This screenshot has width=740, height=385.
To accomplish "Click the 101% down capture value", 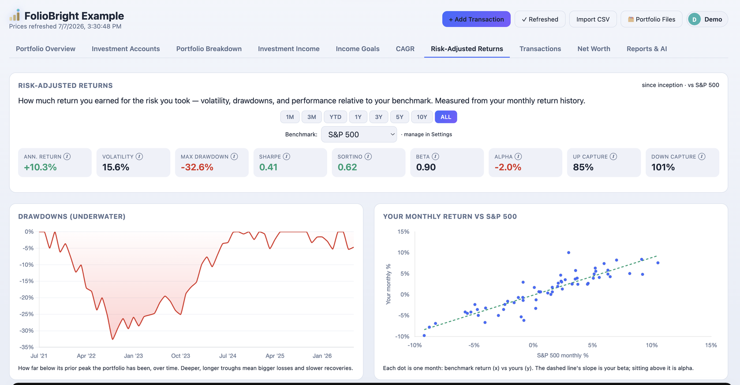I will pos(663,167).
